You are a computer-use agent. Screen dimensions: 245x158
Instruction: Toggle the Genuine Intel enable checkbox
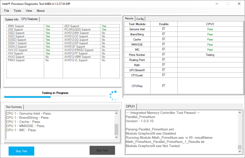(x=163, y=29)
